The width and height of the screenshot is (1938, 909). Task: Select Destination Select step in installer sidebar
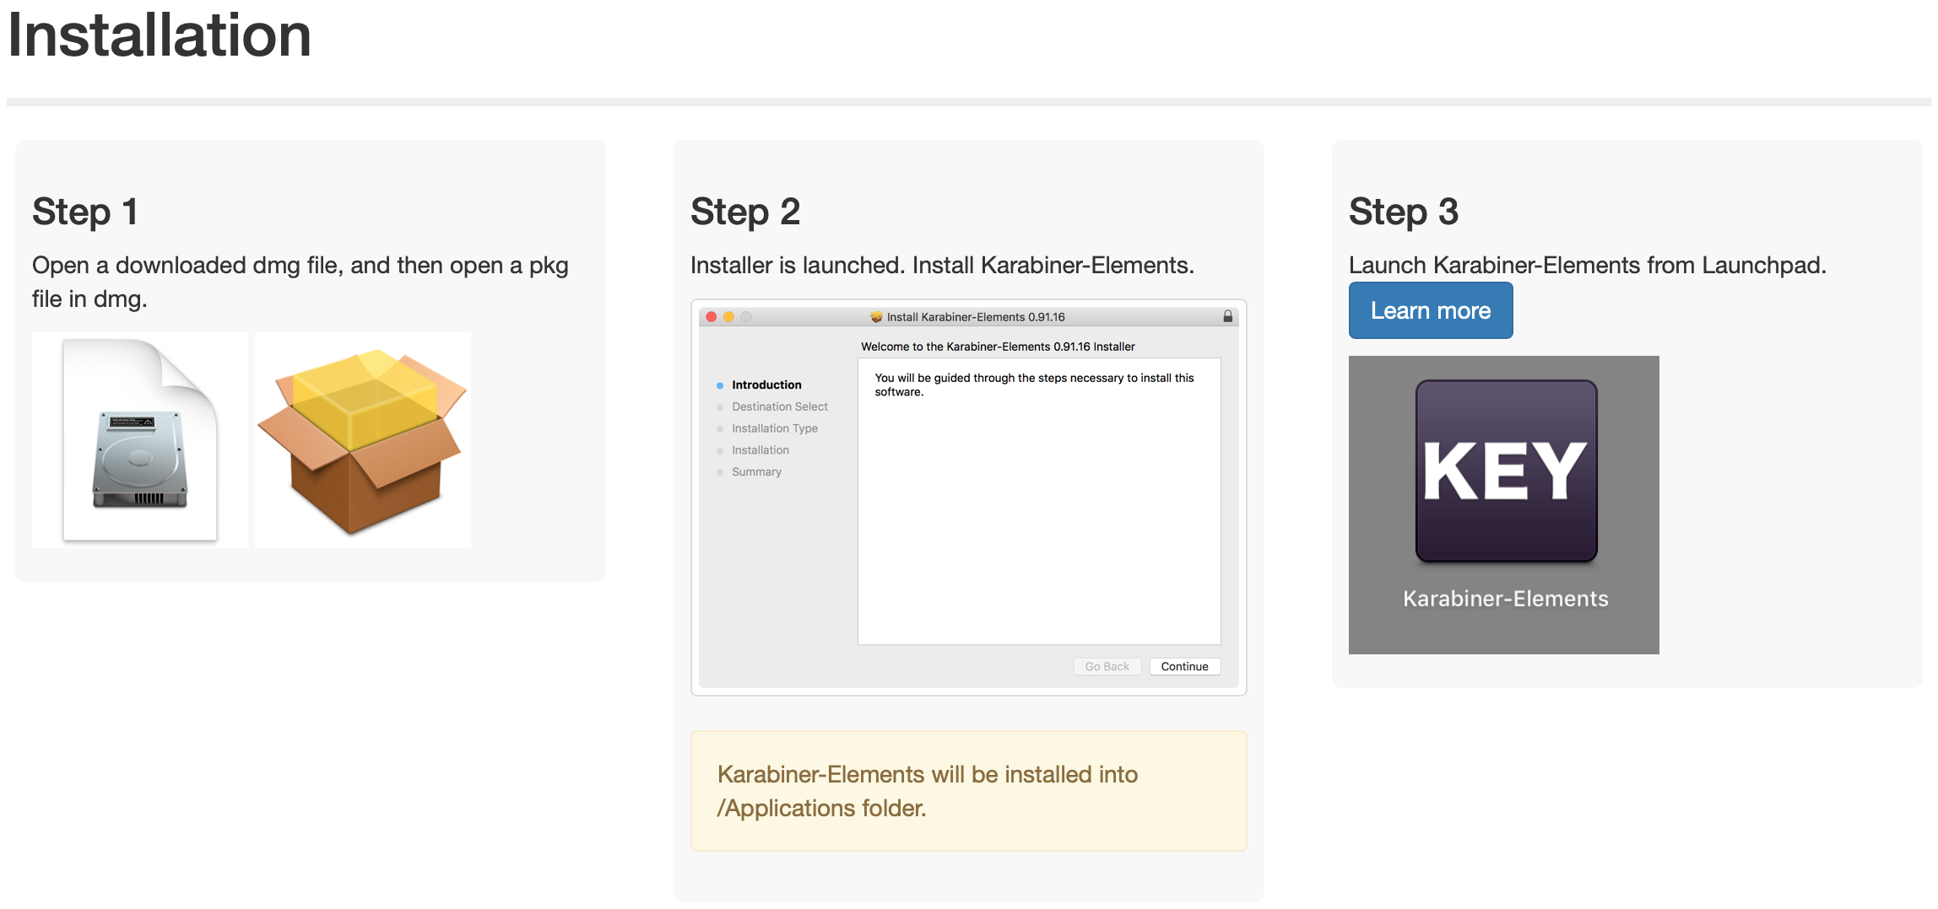click(x=780, y=406)
